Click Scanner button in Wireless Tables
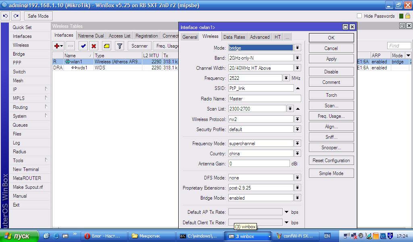This screenshot has height=242, width=413. (140, 46)
